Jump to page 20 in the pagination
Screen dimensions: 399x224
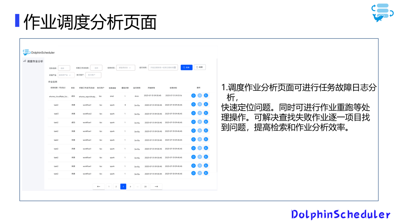pyautogui.click(x=146, y=186)
